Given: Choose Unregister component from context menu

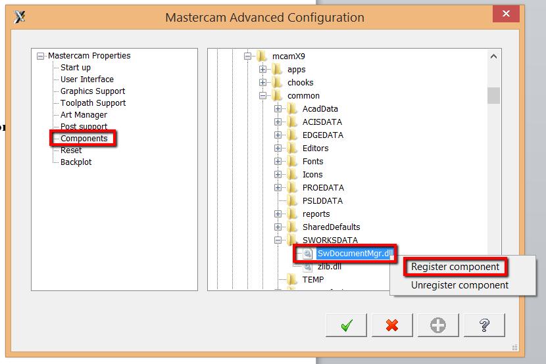Looking at the screenshot, I should tap(460, 285).
